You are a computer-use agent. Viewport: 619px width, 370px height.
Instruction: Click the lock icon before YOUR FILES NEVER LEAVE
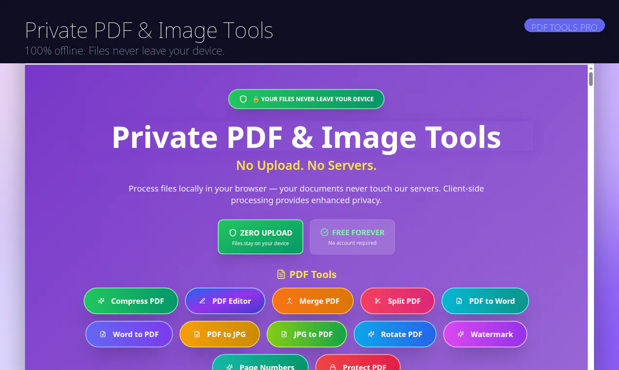click(x=256, y=99)
